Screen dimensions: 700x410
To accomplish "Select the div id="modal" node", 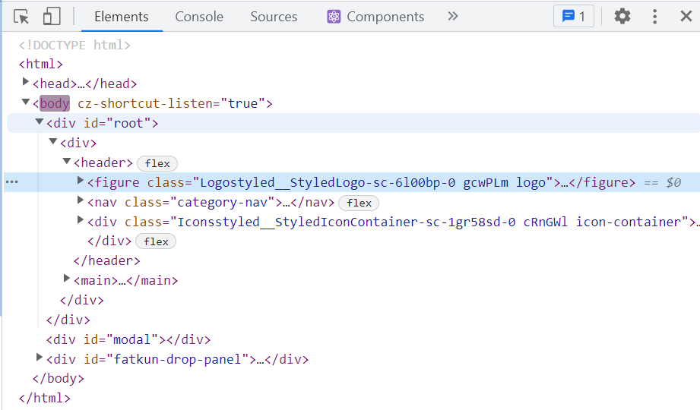I will click(x=128, y=340).
